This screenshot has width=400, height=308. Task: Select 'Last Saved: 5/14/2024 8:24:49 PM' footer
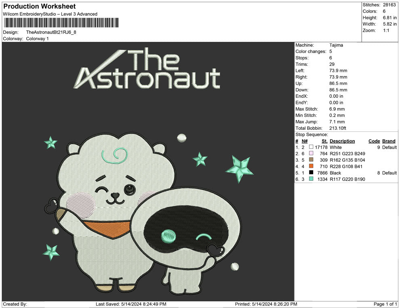(x=131, y=304)
